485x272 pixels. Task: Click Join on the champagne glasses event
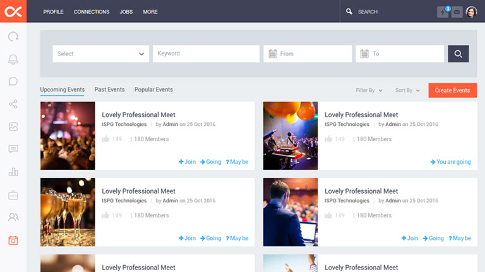coord(187,238)
